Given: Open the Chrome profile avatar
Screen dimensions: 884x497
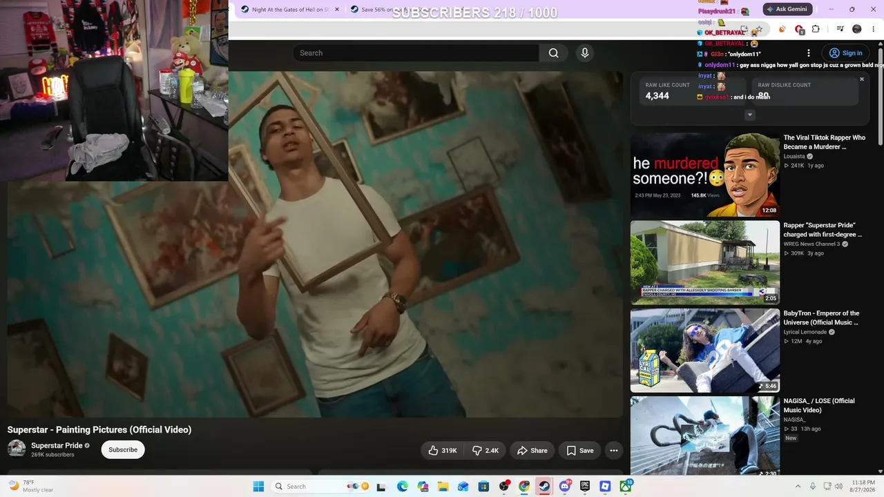Looking at the screenshot, I should pos(857,29).
